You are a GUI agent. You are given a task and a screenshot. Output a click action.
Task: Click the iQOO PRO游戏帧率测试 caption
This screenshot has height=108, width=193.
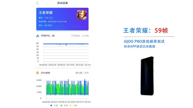click(144, 41)
